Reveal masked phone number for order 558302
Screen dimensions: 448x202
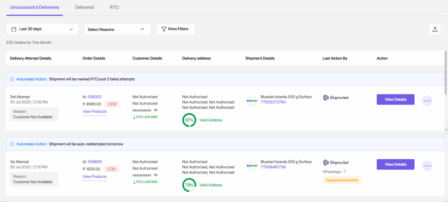156,110
